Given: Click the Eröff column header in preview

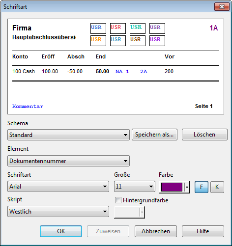Looking at the screenshot, I should coord(48,56).
